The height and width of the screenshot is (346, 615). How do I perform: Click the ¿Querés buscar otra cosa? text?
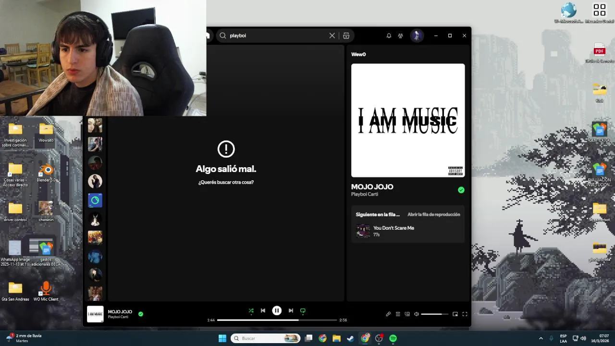tap(226, 183)
